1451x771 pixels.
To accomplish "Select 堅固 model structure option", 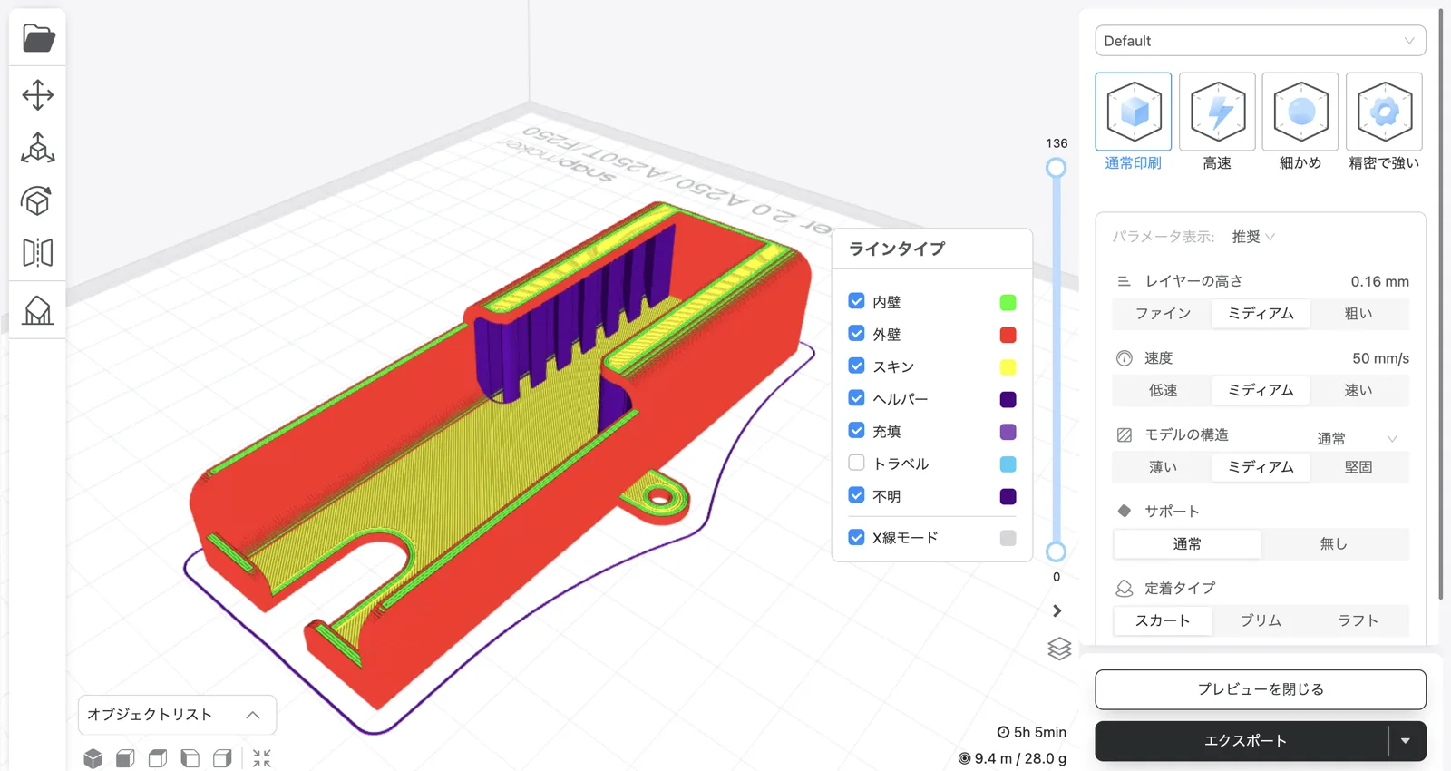I will (x=1358, y=467).
